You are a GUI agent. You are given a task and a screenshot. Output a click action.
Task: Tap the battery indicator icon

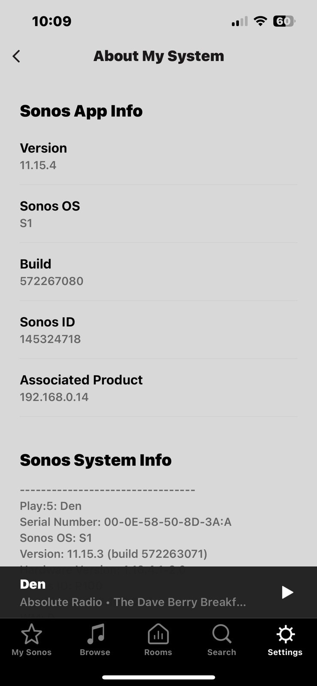click(x=284, y=21)
